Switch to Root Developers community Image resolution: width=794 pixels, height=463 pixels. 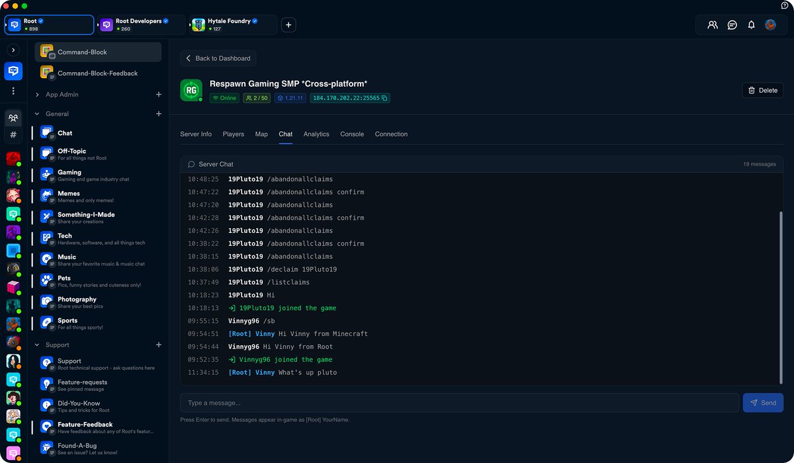click(142, 25)
